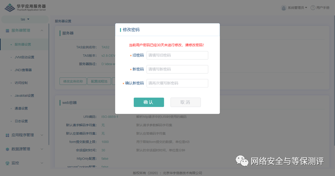The width and height of the screenshot is (335, 176).
Task: Go to 访问控制 in sidebar
Action: point(21,83)
